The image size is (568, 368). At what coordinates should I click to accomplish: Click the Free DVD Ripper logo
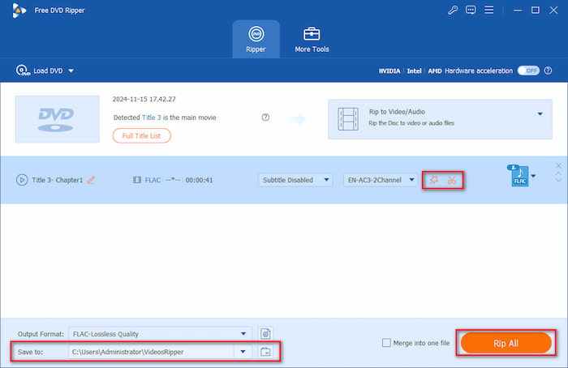point(19,10)
